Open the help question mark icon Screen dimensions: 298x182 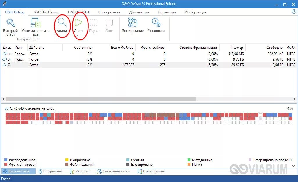pyautogui.click(x=294, y=12)
